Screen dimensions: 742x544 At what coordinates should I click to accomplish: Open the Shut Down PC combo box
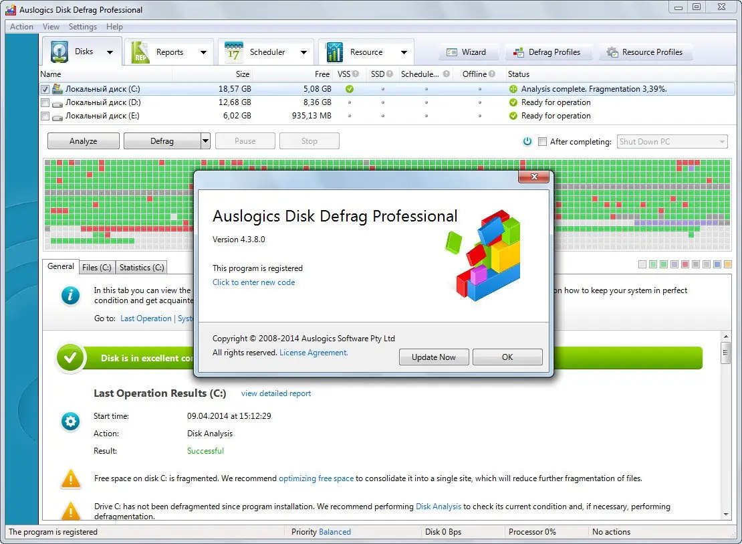click(x=672, y=141)
